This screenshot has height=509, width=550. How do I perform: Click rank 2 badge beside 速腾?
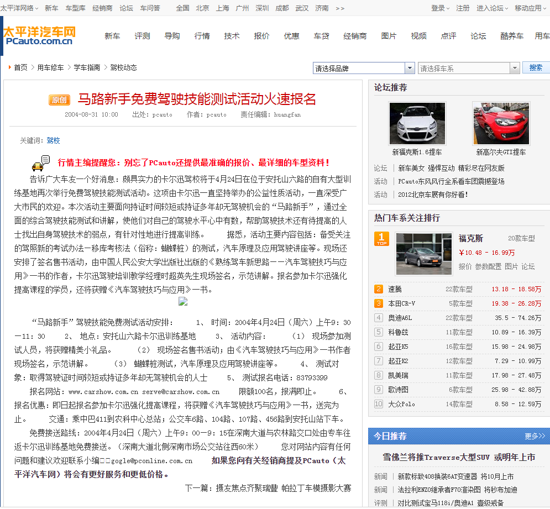[379, 289]
